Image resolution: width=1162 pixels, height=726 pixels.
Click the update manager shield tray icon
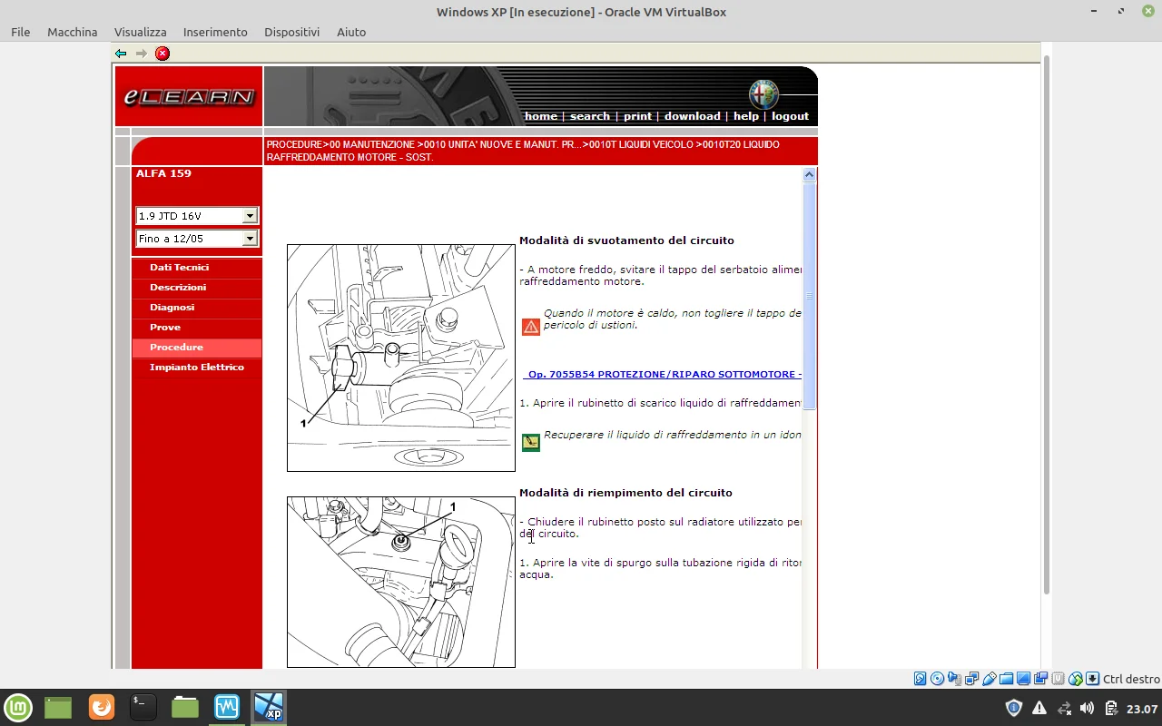[x=1014, y=708]
